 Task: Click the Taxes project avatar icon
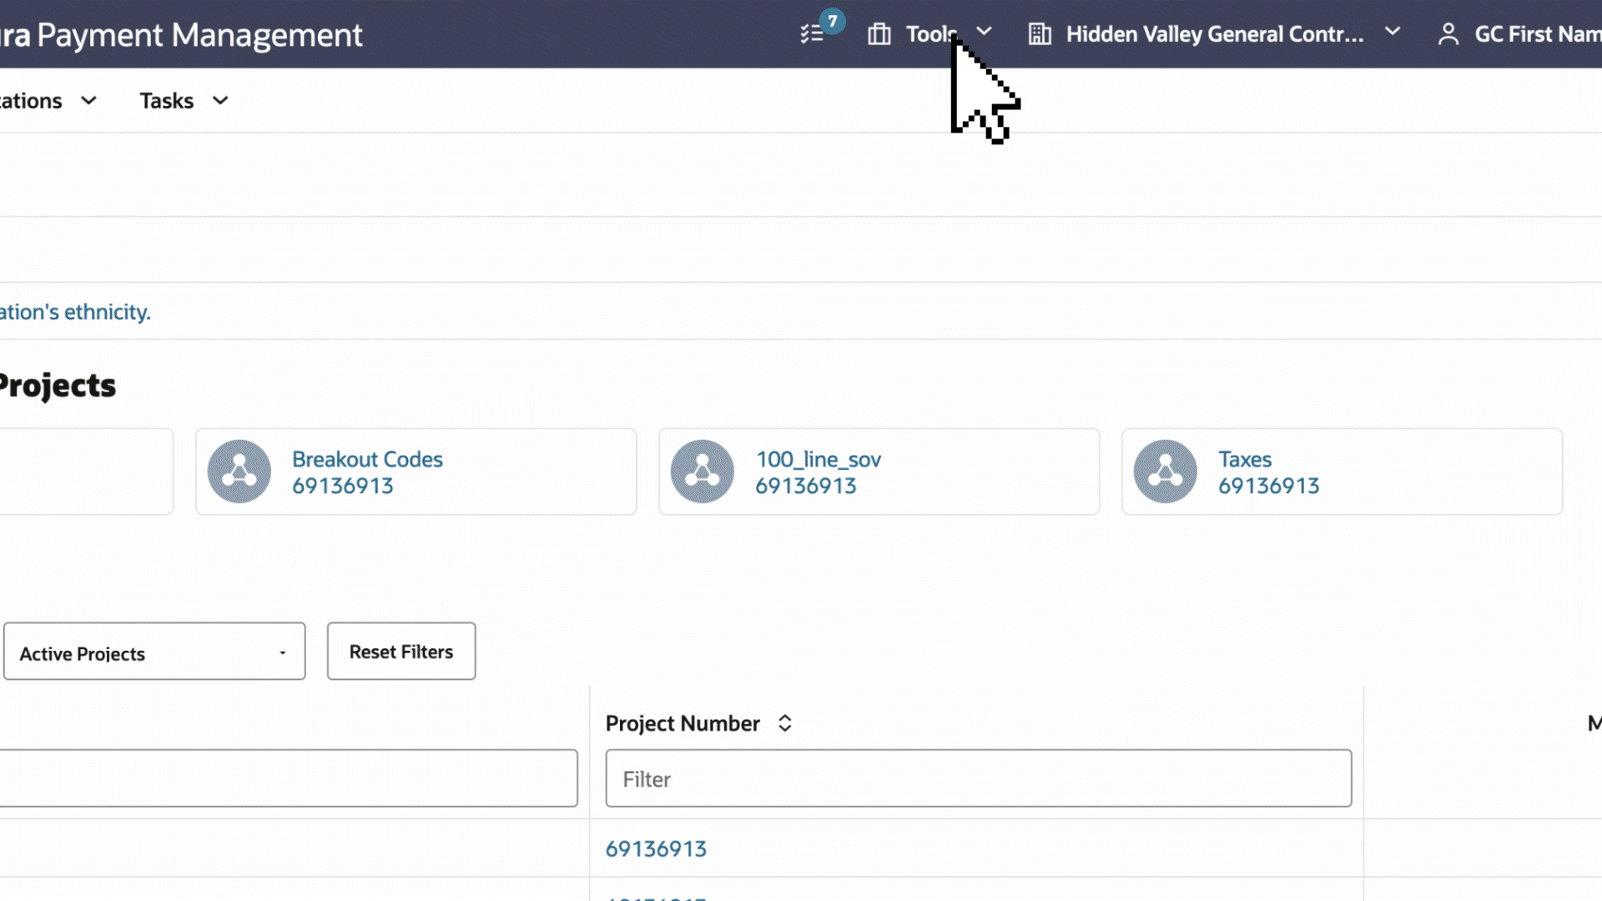pos(1166,471)
